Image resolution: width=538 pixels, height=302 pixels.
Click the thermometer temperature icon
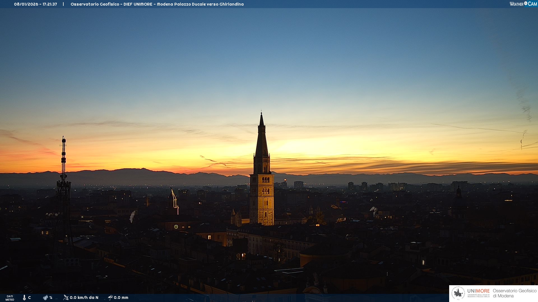pyautogui.click(x=24, y=298)
